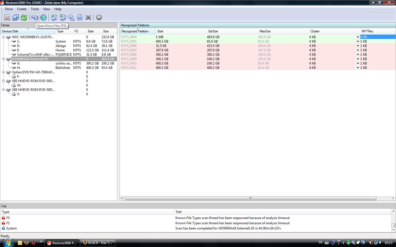The height and width of the screenshot is (247, 396).
Task: Click the Open Image disc icon
Action: 63,18
